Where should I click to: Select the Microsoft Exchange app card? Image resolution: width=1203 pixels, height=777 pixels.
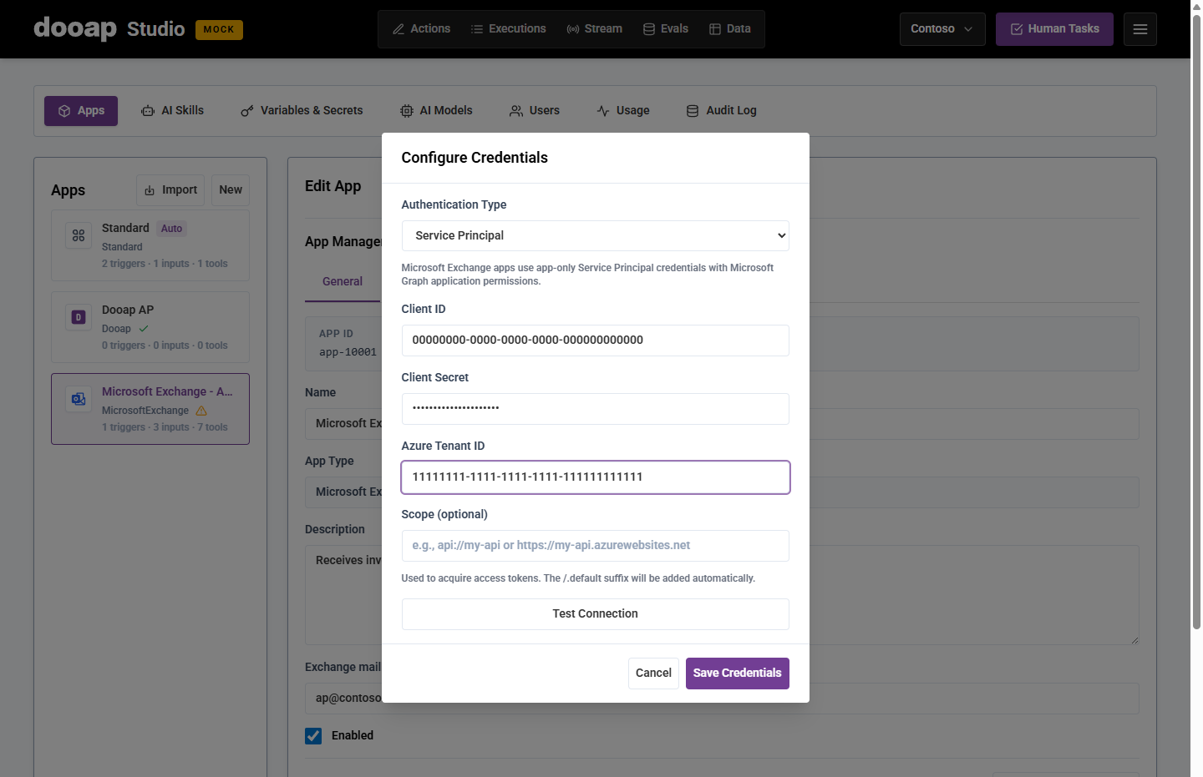pyautogui.click(x=150, y=409)
